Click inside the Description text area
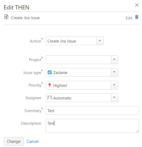This screenshot has width=142, height=147. (x=92, y=126)
